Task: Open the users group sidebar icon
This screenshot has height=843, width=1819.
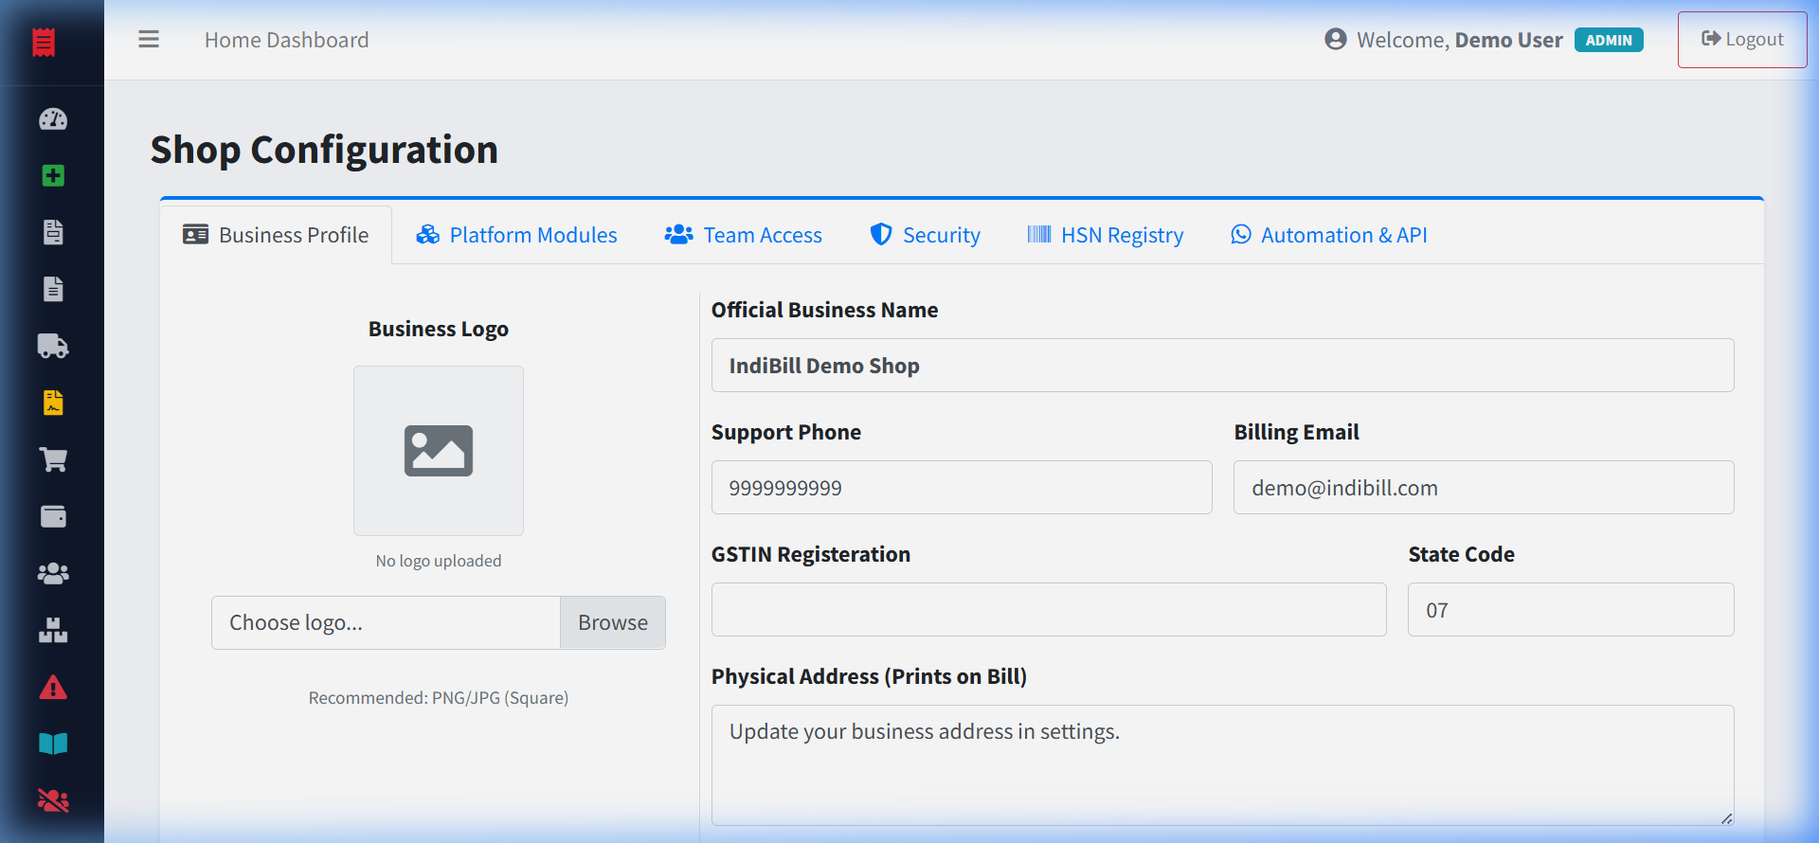Action: point(53,573)
